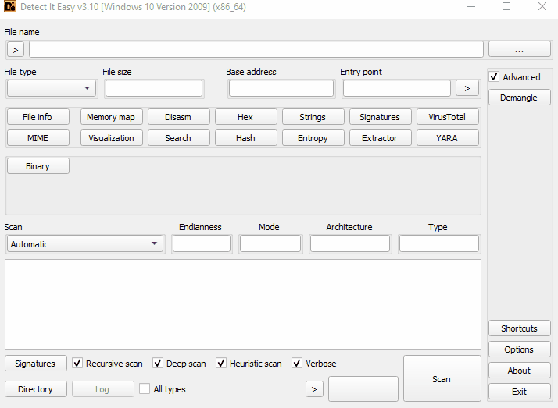Open the Scan mode Automatic dropdown
558x408 pixels.
coord(84,244)
